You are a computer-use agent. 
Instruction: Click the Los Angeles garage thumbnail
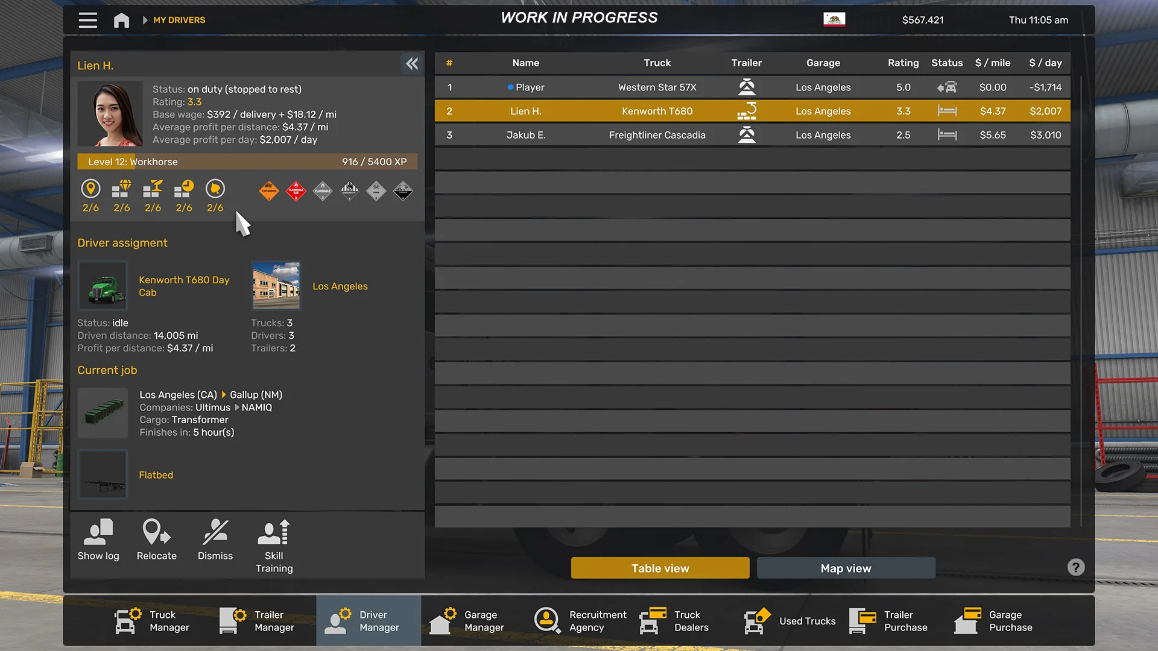click(x=276, y=286)
